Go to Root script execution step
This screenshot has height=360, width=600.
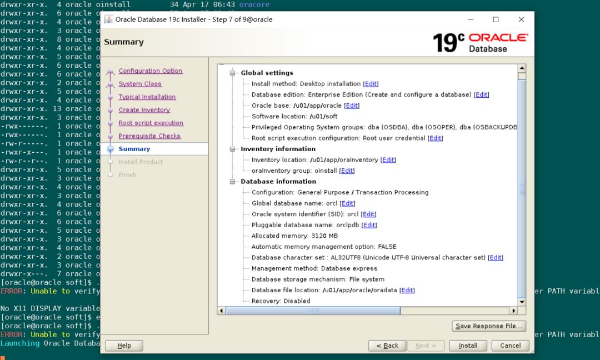click(151, 123)
